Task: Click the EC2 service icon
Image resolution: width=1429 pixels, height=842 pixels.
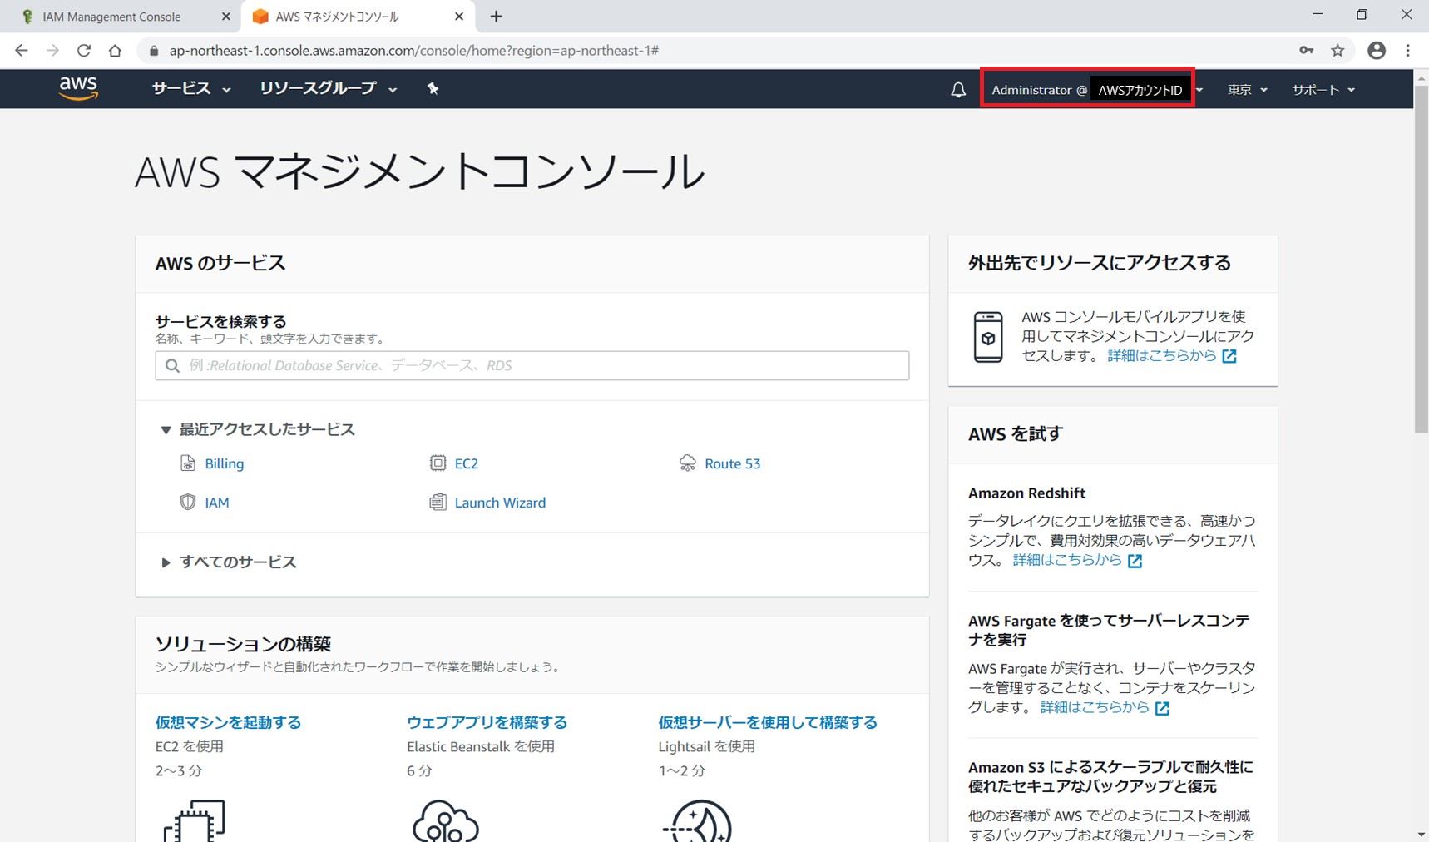Action: tap(438, 463)
